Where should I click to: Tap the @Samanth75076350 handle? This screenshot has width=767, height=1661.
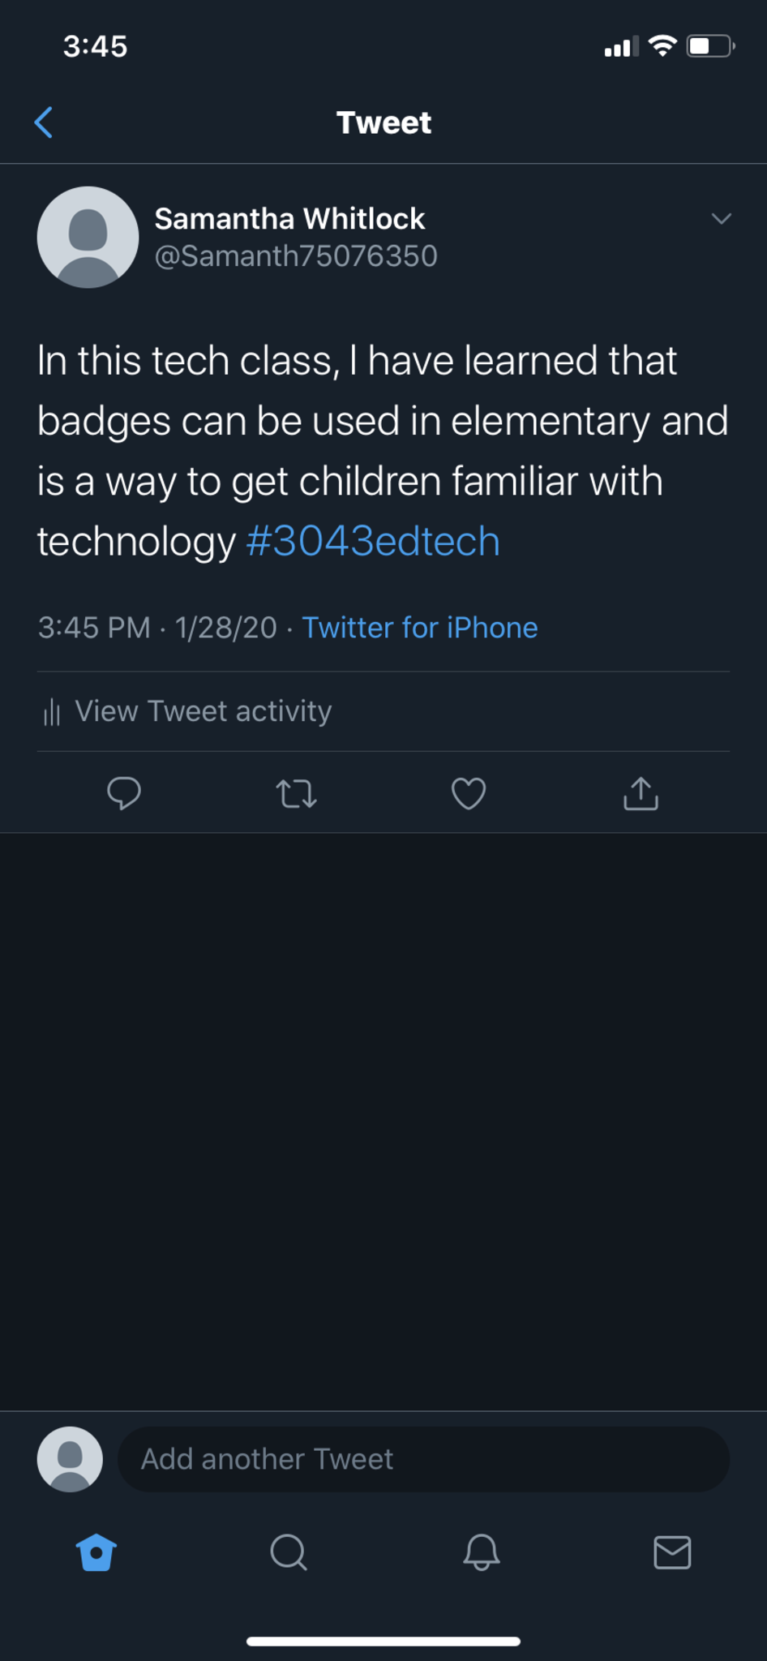296,256
